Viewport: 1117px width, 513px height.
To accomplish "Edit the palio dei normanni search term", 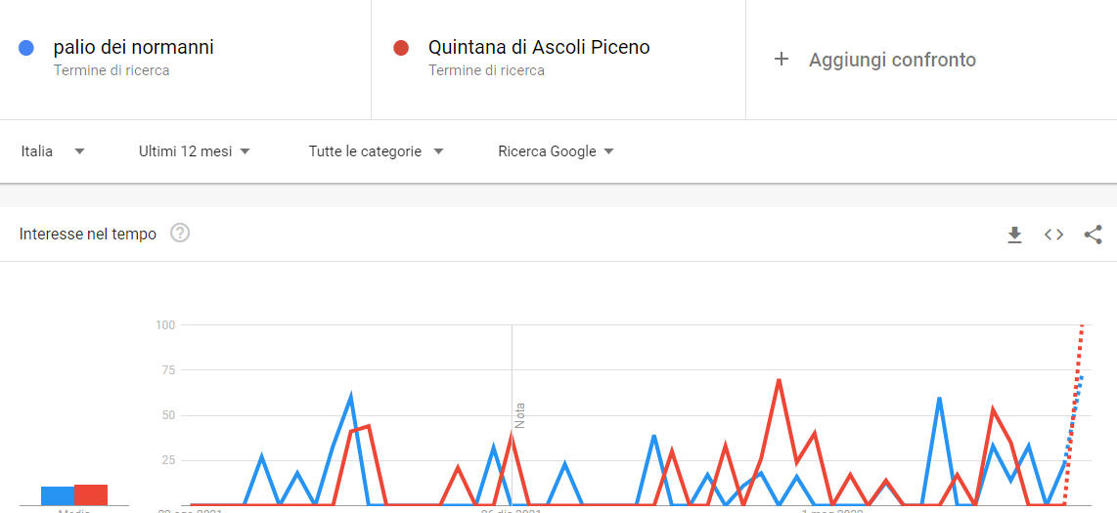I will (x=133, y=47).
